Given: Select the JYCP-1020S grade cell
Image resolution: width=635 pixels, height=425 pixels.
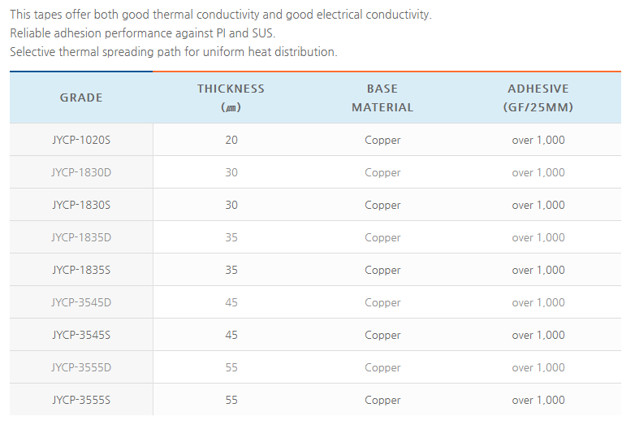Looking at the screenshot, I should pos(81,140).
